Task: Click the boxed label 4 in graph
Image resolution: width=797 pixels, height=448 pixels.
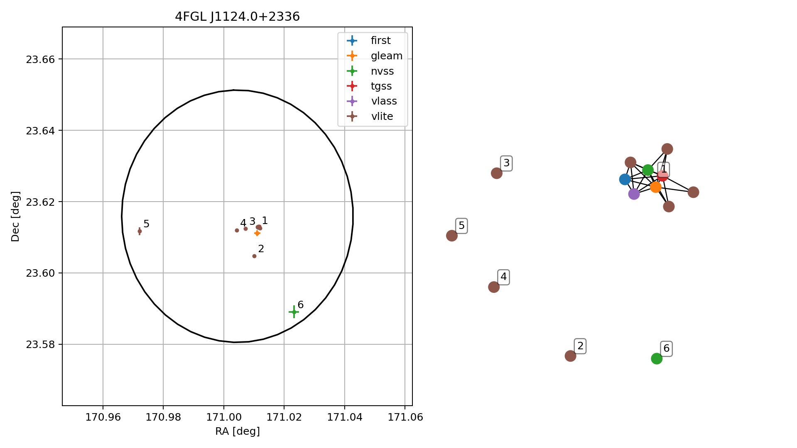Action: click(503, 277)
